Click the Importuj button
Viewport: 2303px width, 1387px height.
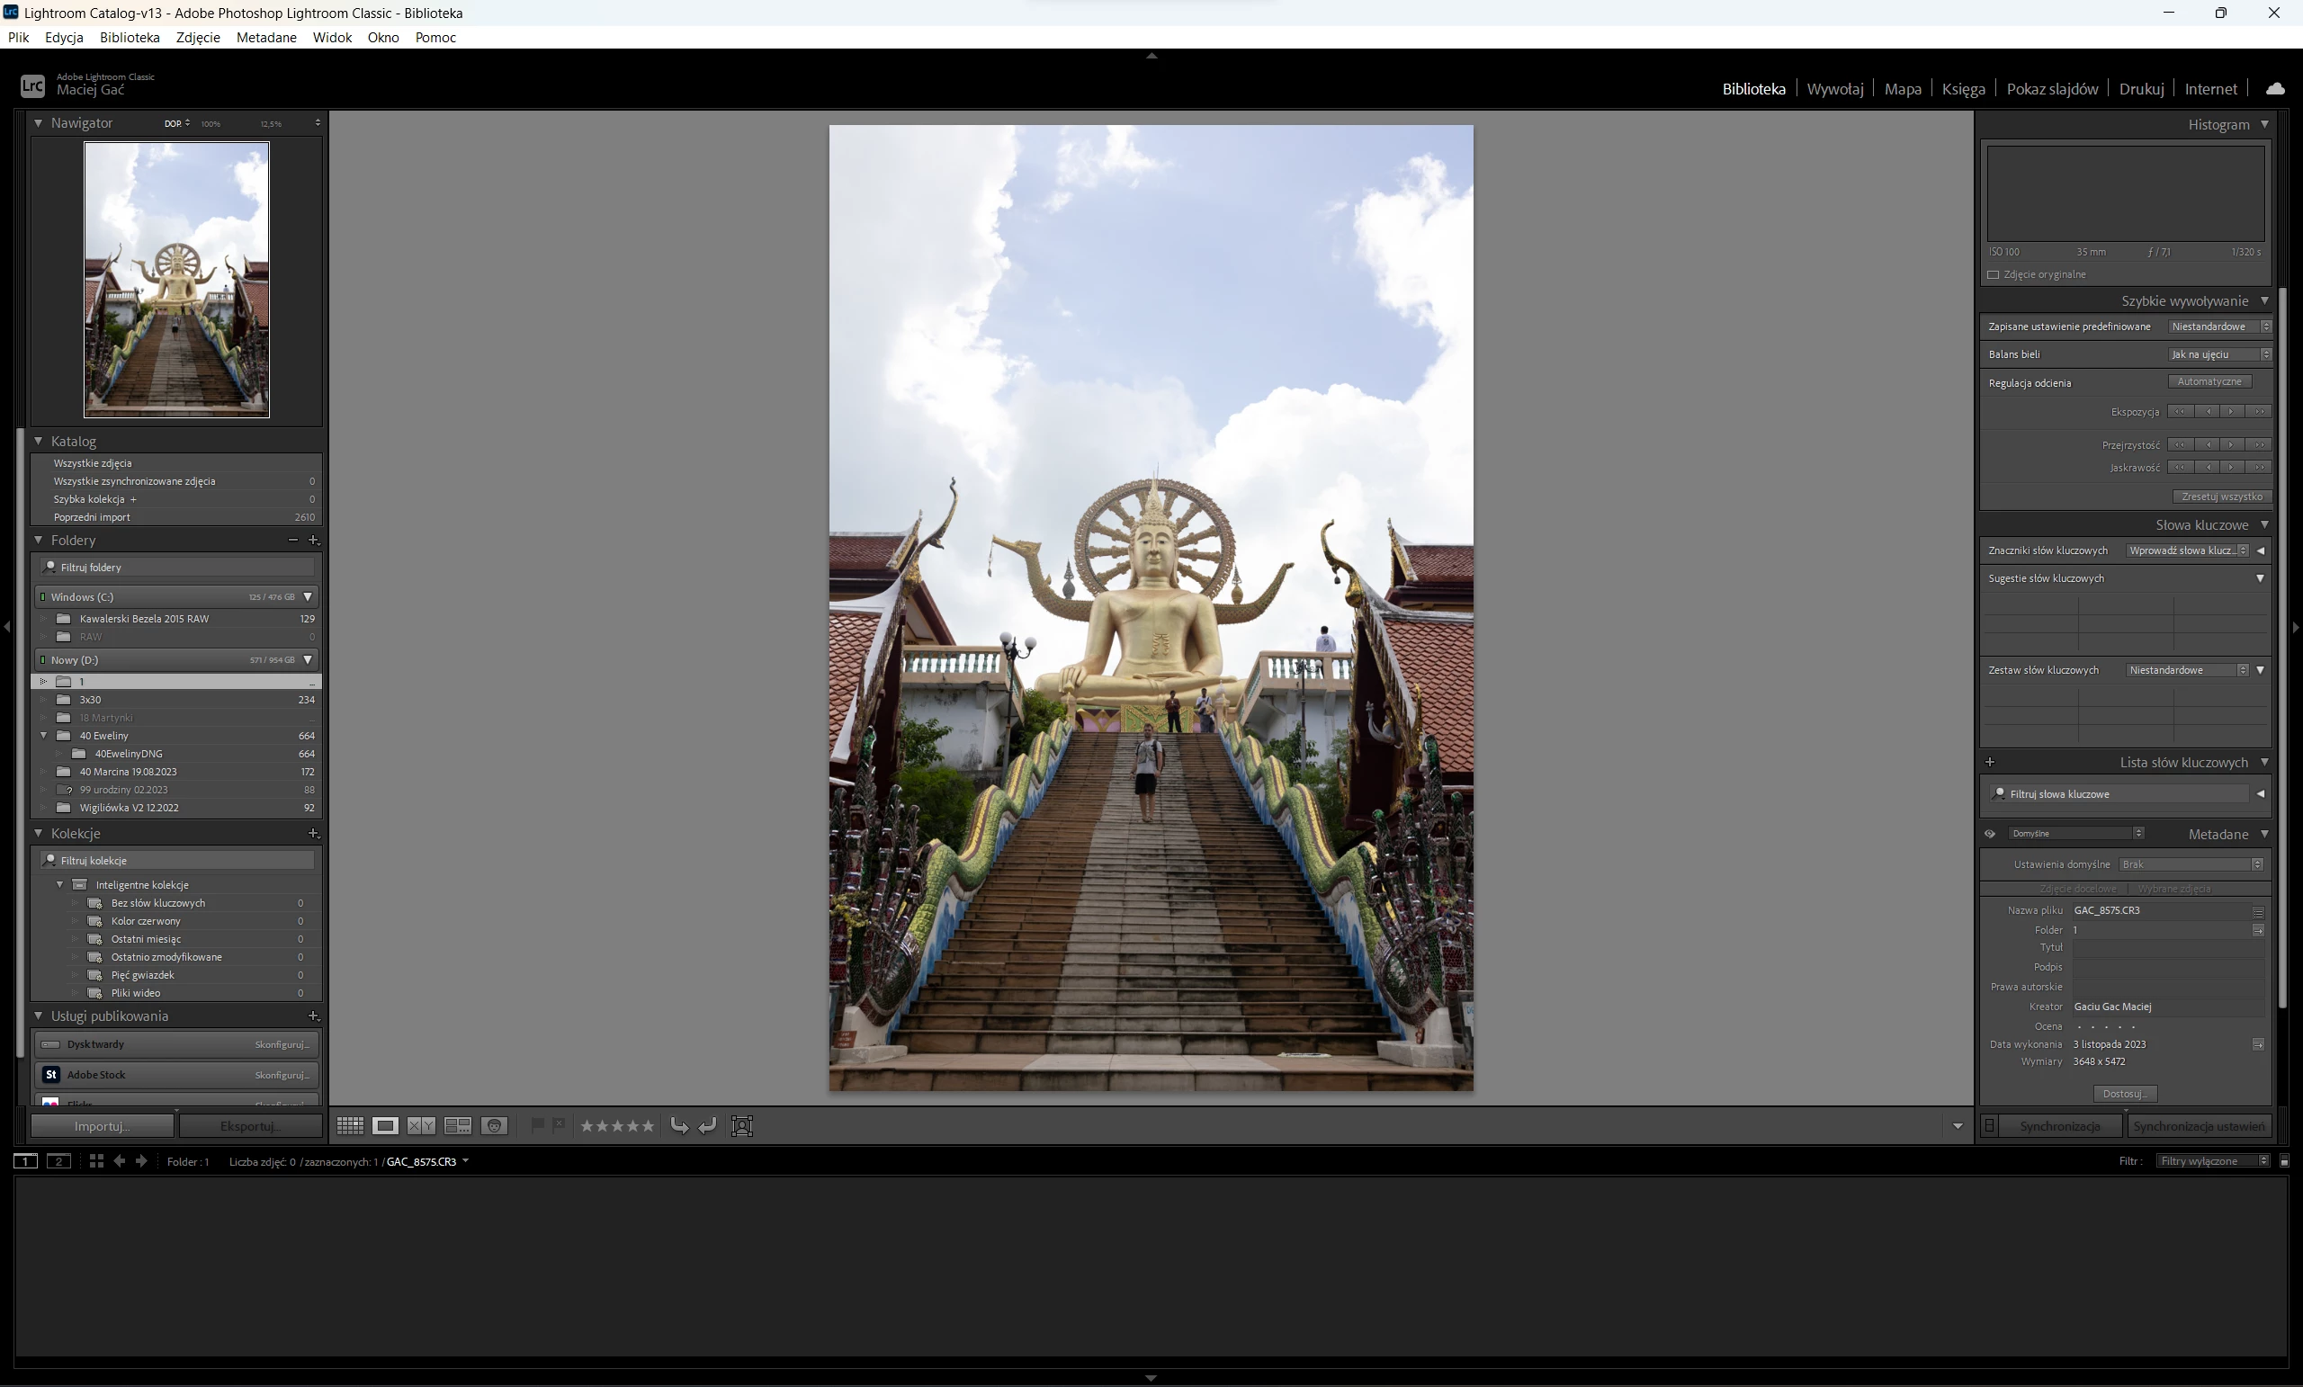(102, 1126)
